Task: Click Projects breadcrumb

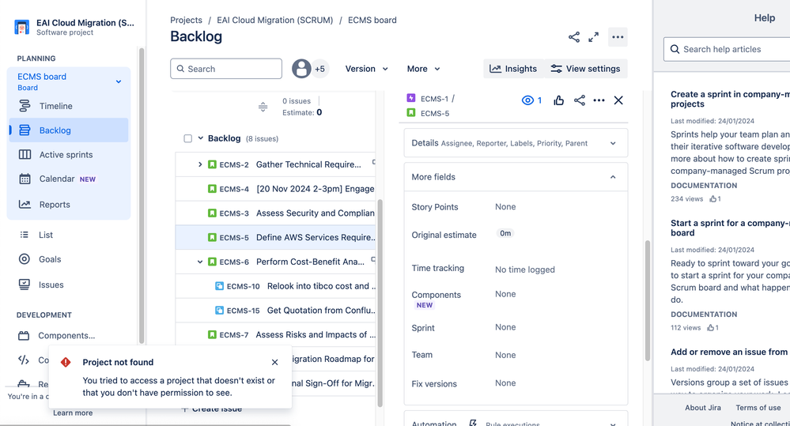Action: (x=186, y=20)
